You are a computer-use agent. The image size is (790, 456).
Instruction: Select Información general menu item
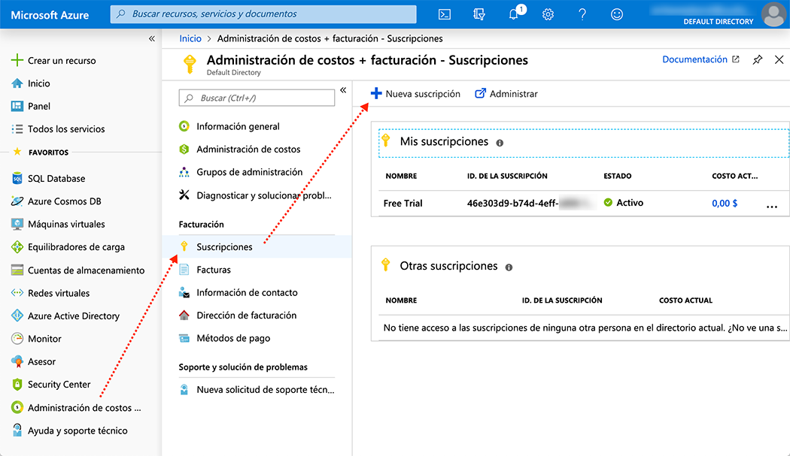pos(229,126)
